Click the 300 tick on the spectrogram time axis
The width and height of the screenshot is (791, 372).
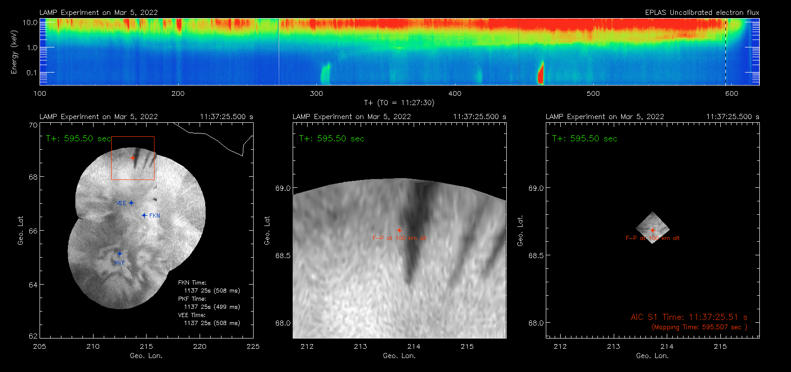[x=316, y=93]
